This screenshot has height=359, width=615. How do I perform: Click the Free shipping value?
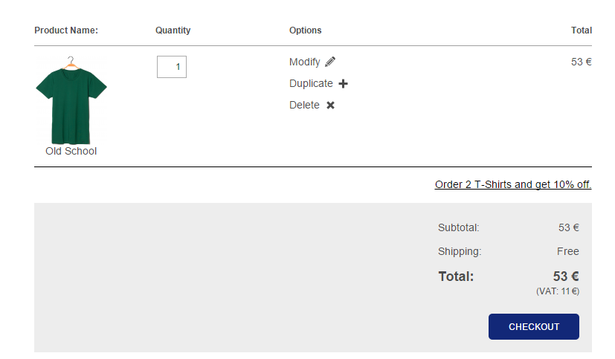pyautogui.click(x=568, y=251)
